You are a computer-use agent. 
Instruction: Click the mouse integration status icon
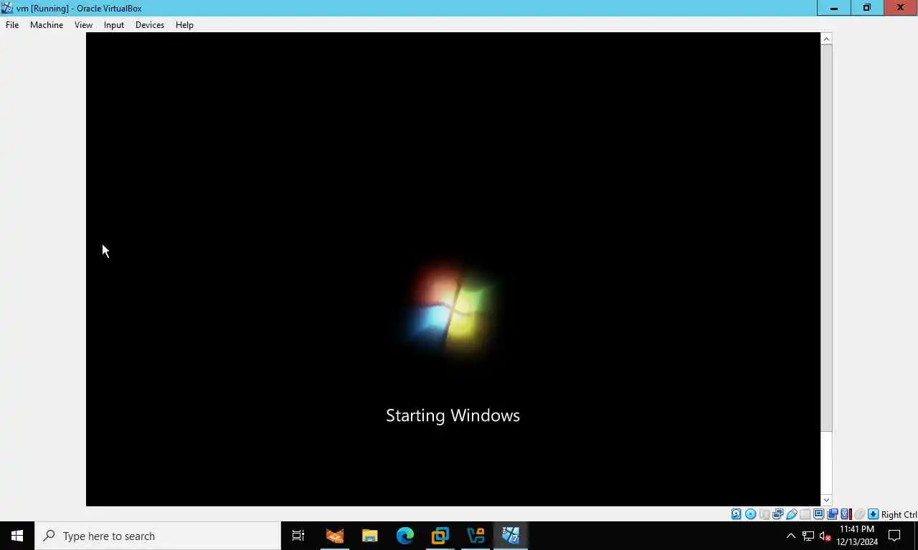coord(859,514)
